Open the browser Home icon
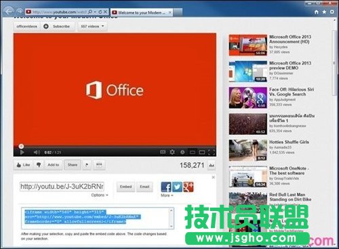The width and height of the screenshot is (339, 249). coord(317,12)
